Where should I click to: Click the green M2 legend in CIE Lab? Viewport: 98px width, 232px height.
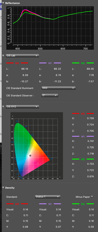[83, 63]
